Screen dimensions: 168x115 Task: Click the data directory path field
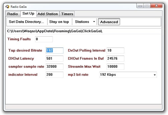pos(84,31)
